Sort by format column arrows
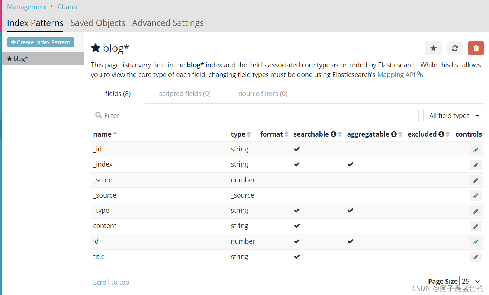489x295 pixels. 286,134
